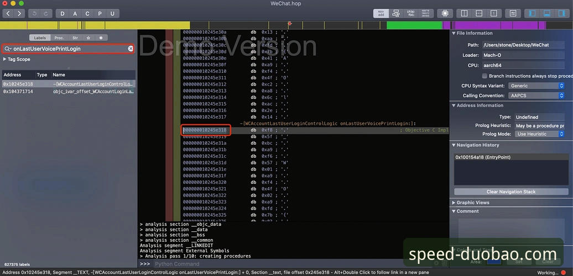Sort labels by Type column

pos(44,75)
